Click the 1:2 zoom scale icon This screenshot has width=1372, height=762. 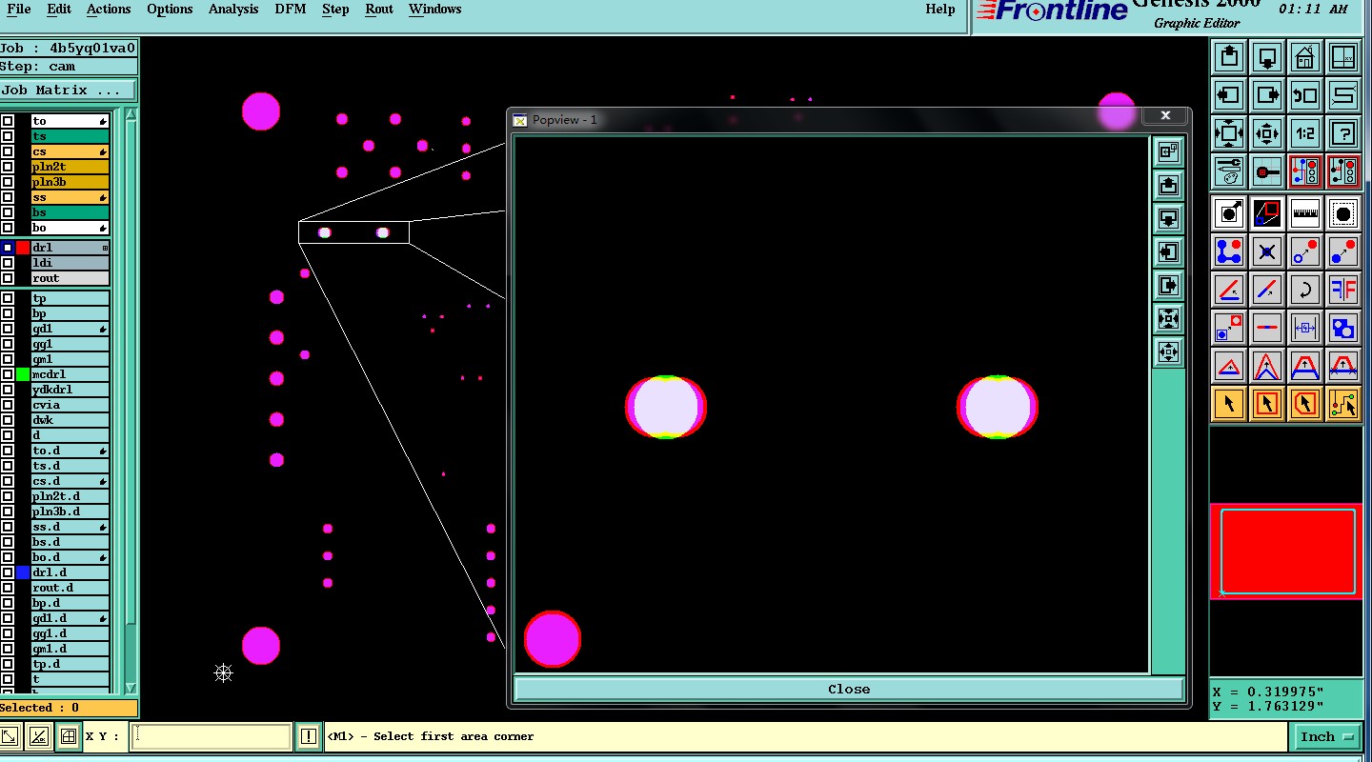point(1304,133)
